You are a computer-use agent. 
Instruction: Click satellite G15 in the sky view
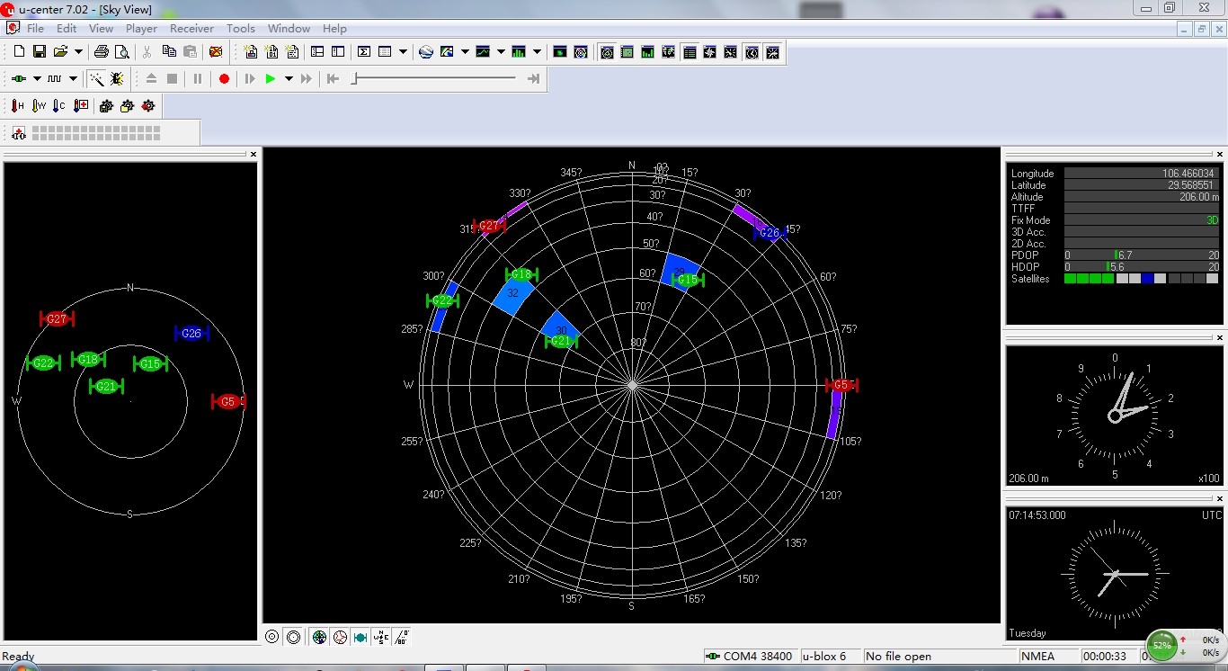tap(688, 280)
